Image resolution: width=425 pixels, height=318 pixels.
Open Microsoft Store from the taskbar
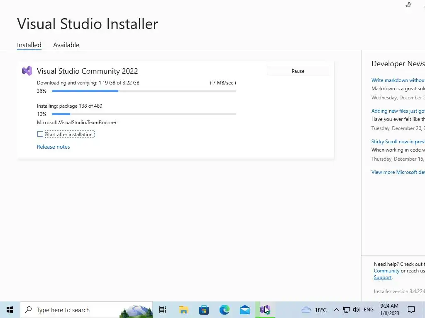click(204, 310)
